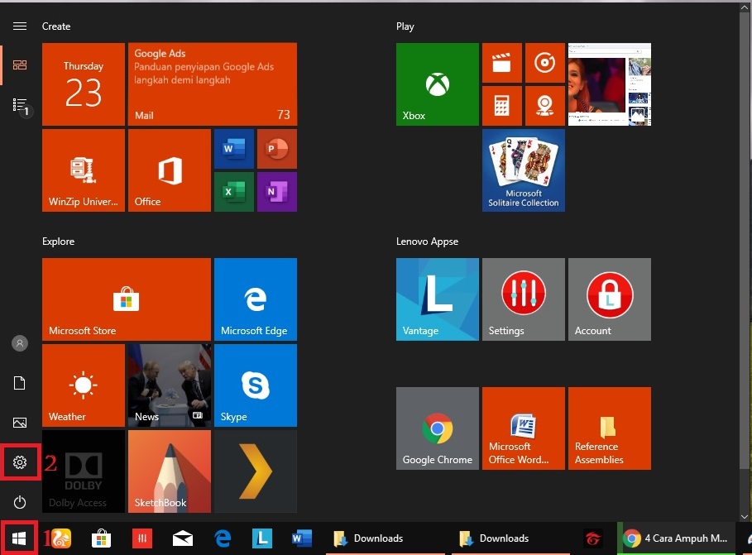Launch Skype from its tile

pos(255,385)
